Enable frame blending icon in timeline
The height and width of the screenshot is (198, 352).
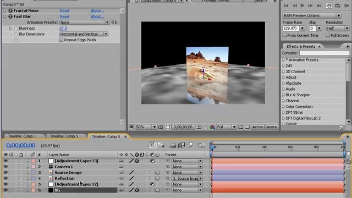(x=182, y=145)
